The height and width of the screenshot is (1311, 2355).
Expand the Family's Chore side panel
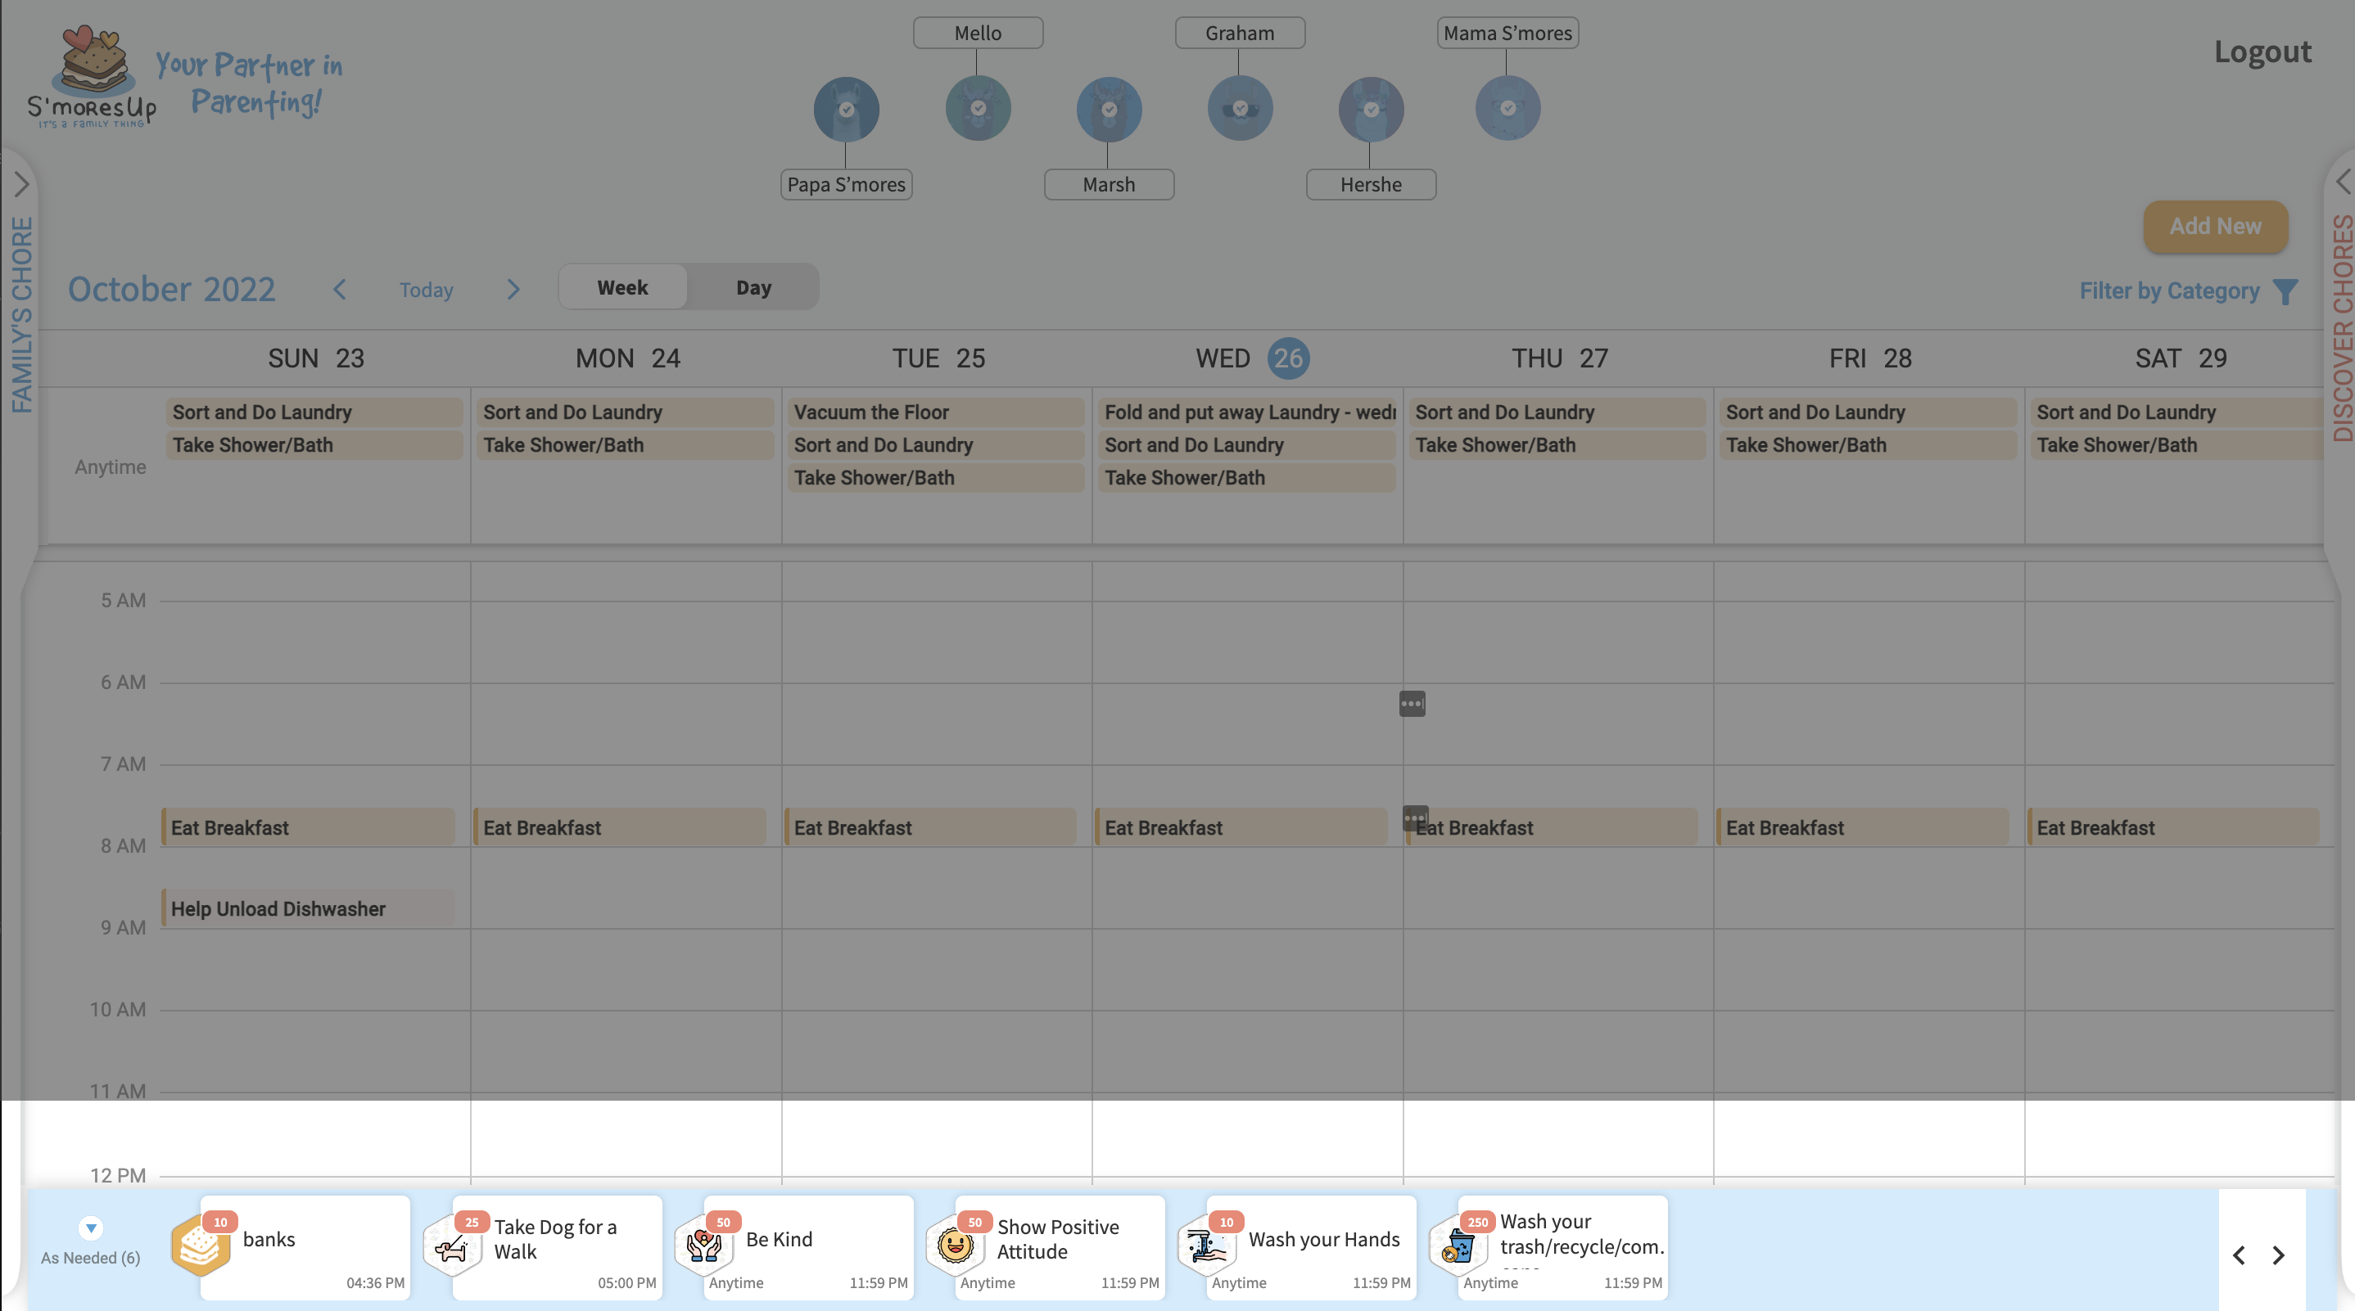[21, 185]
